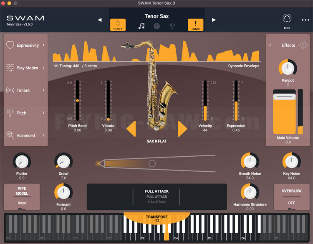Expand Pitch via its chevron arrow
Viewport: 313px width, 244px height.
tap(43, 113)
